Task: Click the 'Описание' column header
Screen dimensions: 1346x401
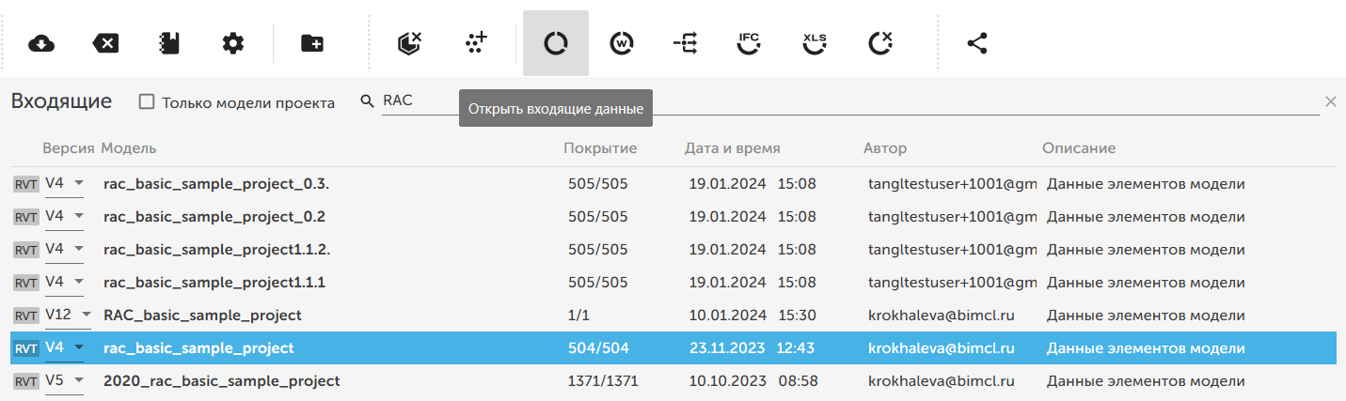Action: pos(1079,148)
